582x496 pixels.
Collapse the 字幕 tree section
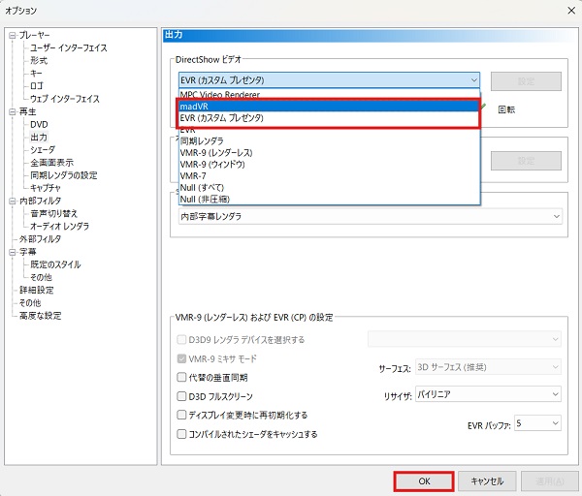click(12, 252)
